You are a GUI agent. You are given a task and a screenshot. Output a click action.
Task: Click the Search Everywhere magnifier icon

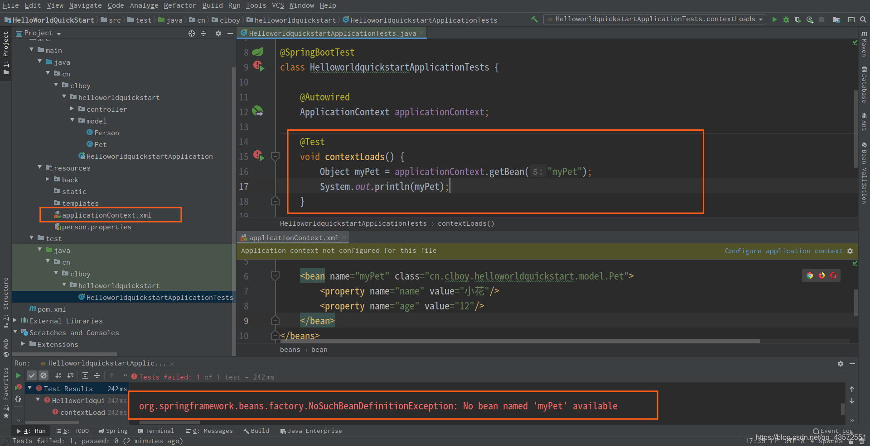863,19
